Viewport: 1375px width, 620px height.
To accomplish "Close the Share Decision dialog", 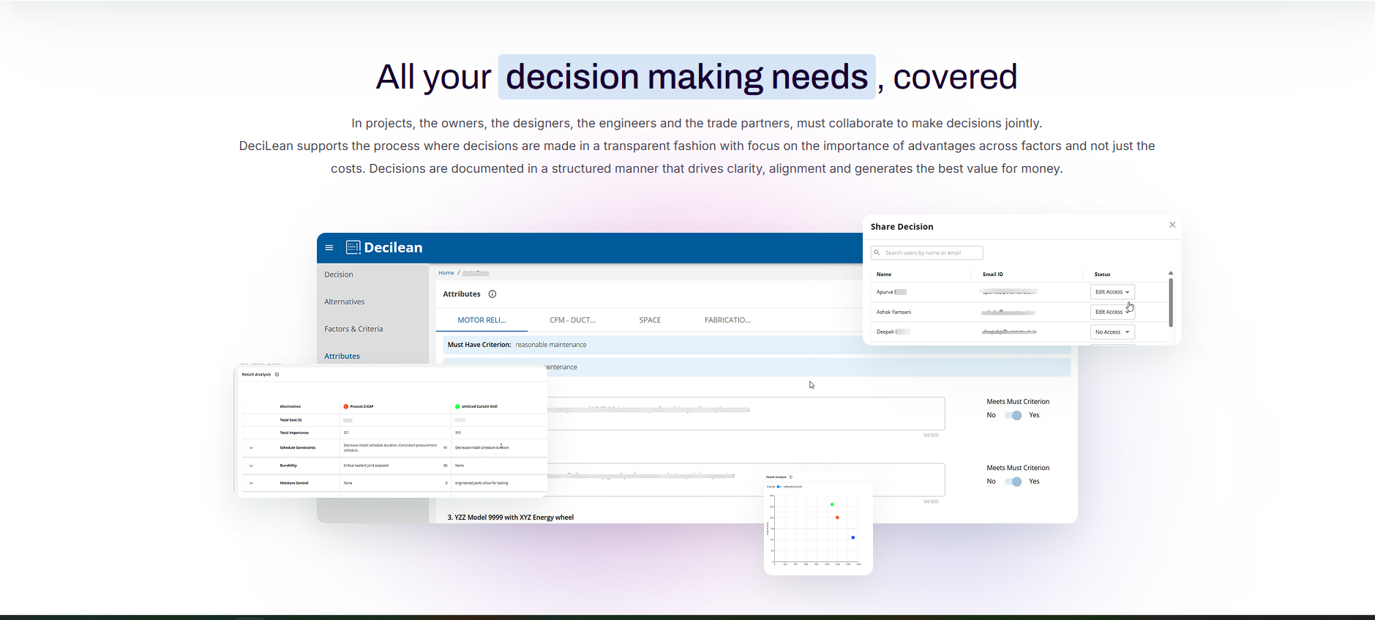I will [1172, 225].
